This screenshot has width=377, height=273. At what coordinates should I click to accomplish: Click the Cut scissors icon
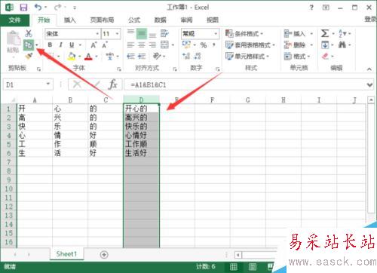[x=29, y=33]
